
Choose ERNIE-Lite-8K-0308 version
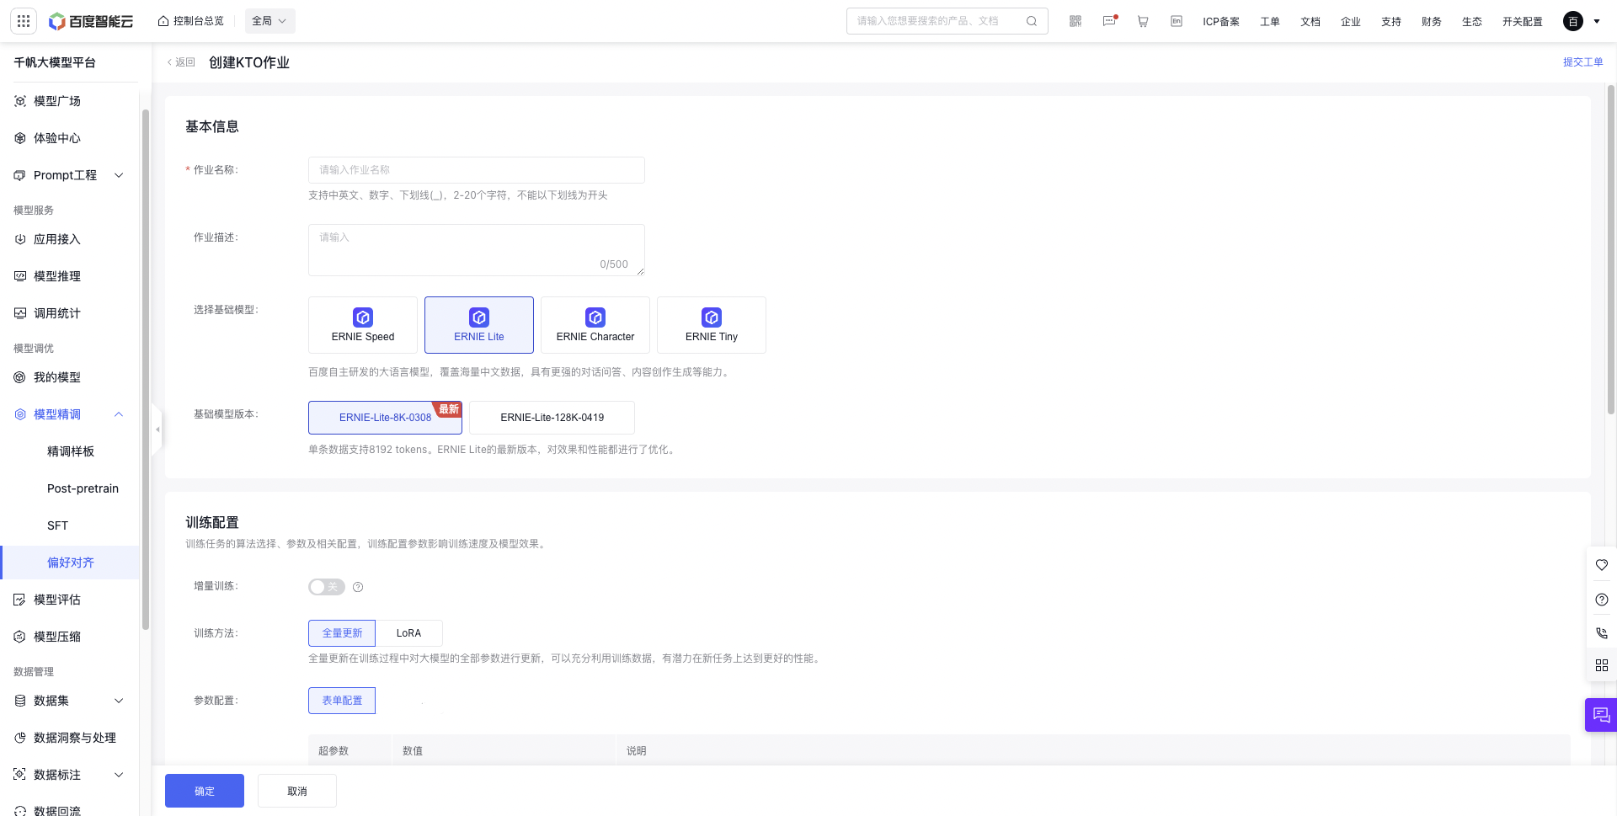[385, 418]
